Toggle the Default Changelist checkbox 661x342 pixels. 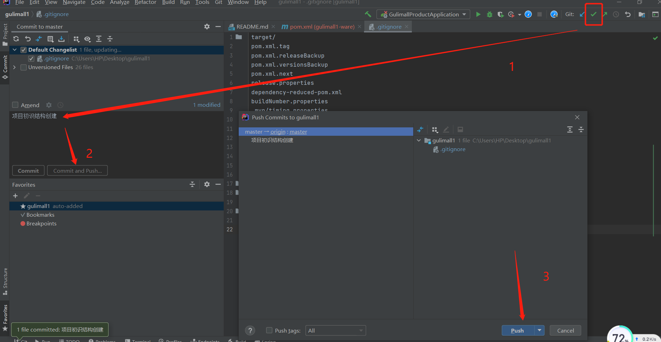coord(23,50)
